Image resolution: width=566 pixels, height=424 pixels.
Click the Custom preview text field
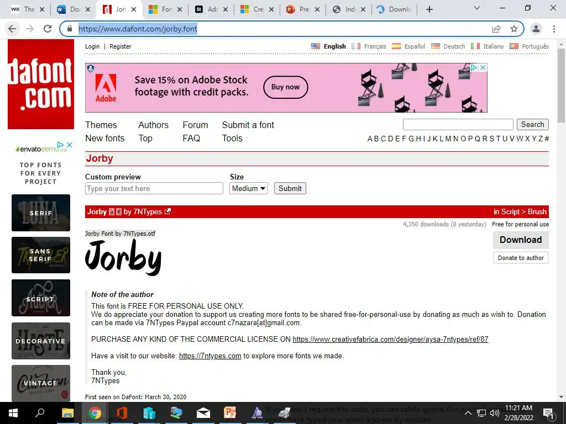coord(154,189)
